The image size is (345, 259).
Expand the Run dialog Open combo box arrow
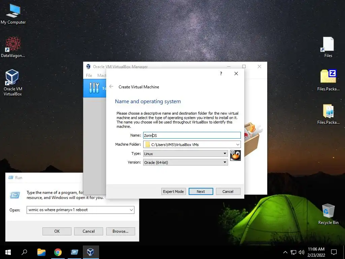click(x=131, y=210)
